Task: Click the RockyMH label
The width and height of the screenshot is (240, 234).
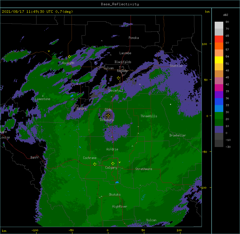Action: click(68, 63)
